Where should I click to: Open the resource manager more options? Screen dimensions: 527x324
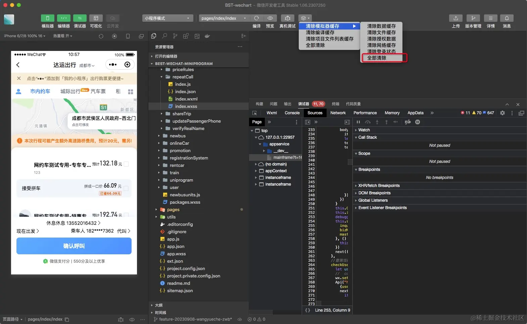click(x=240, y=47)
